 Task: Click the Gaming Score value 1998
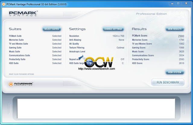tap(182, 48)
